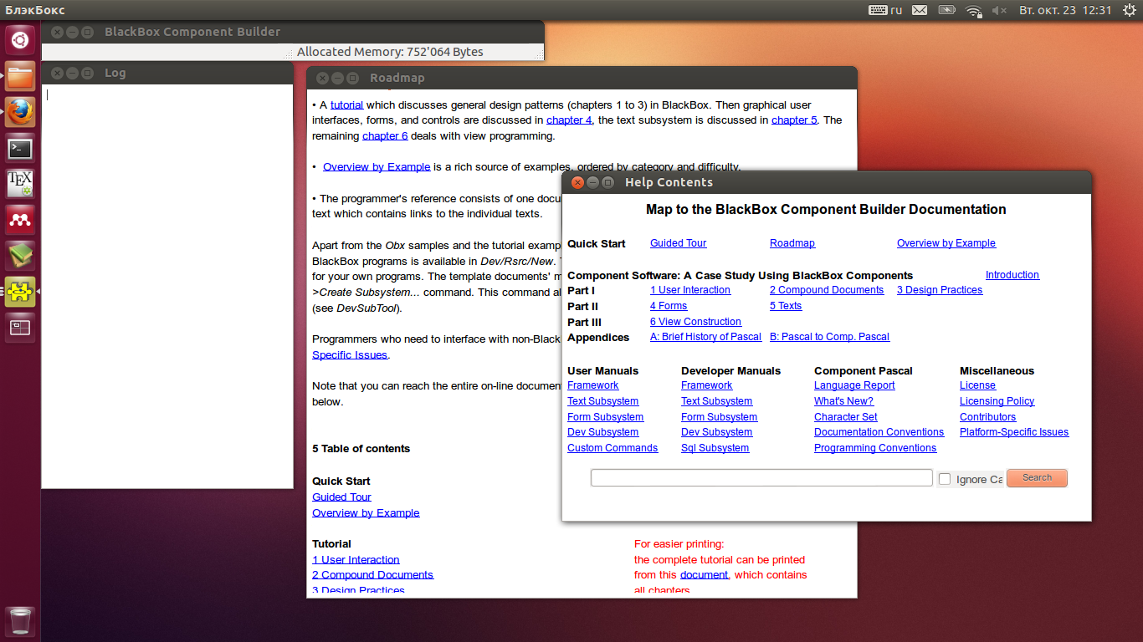Open the battery indicator menu
This screenshot has width=1143, height=642.
tap(946, 10)
